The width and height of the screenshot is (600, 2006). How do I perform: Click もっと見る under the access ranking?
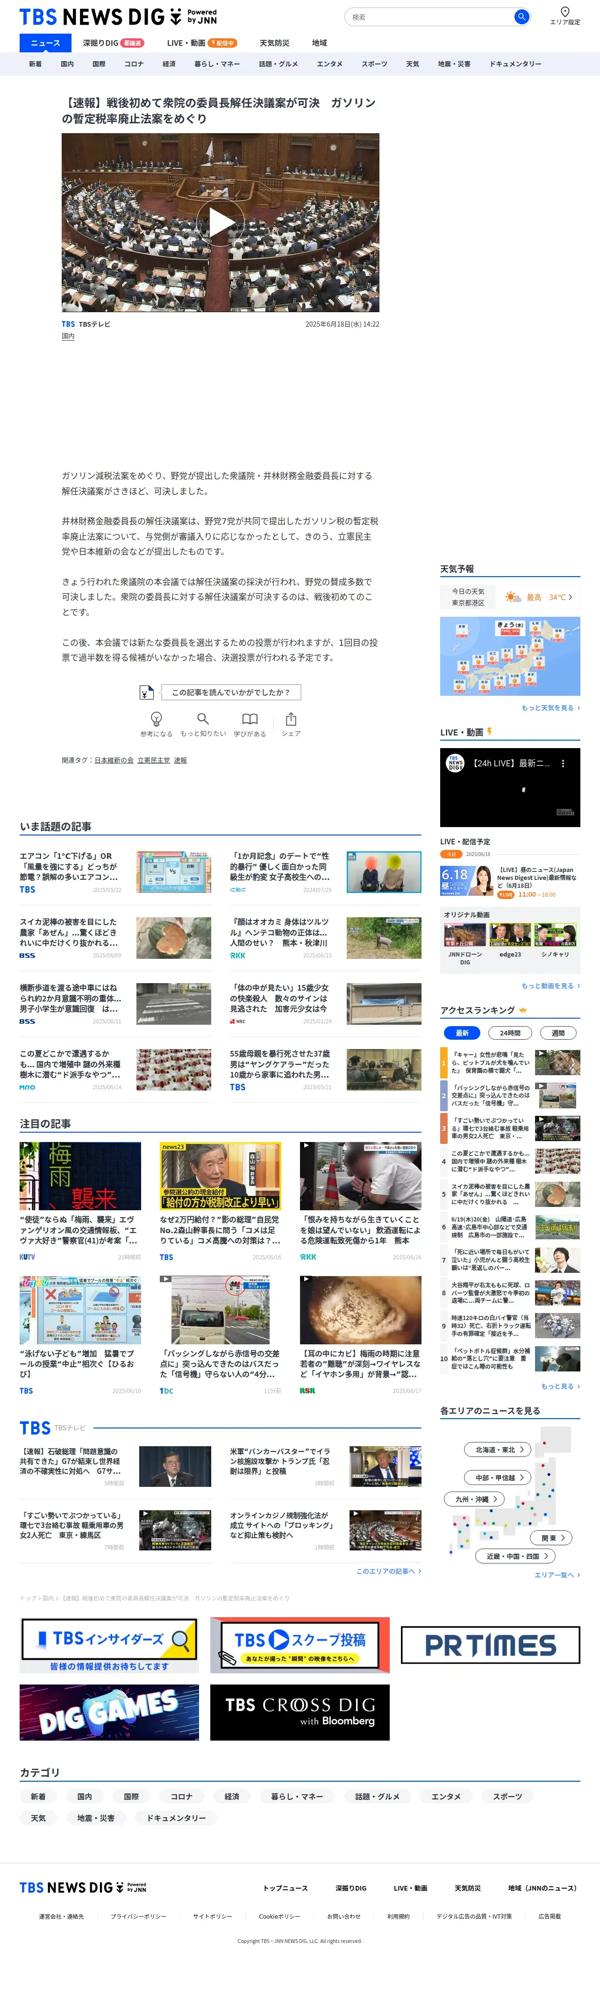click(560, 1386)
